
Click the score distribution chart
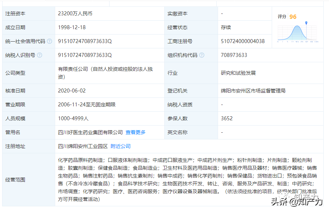point(297,33)
